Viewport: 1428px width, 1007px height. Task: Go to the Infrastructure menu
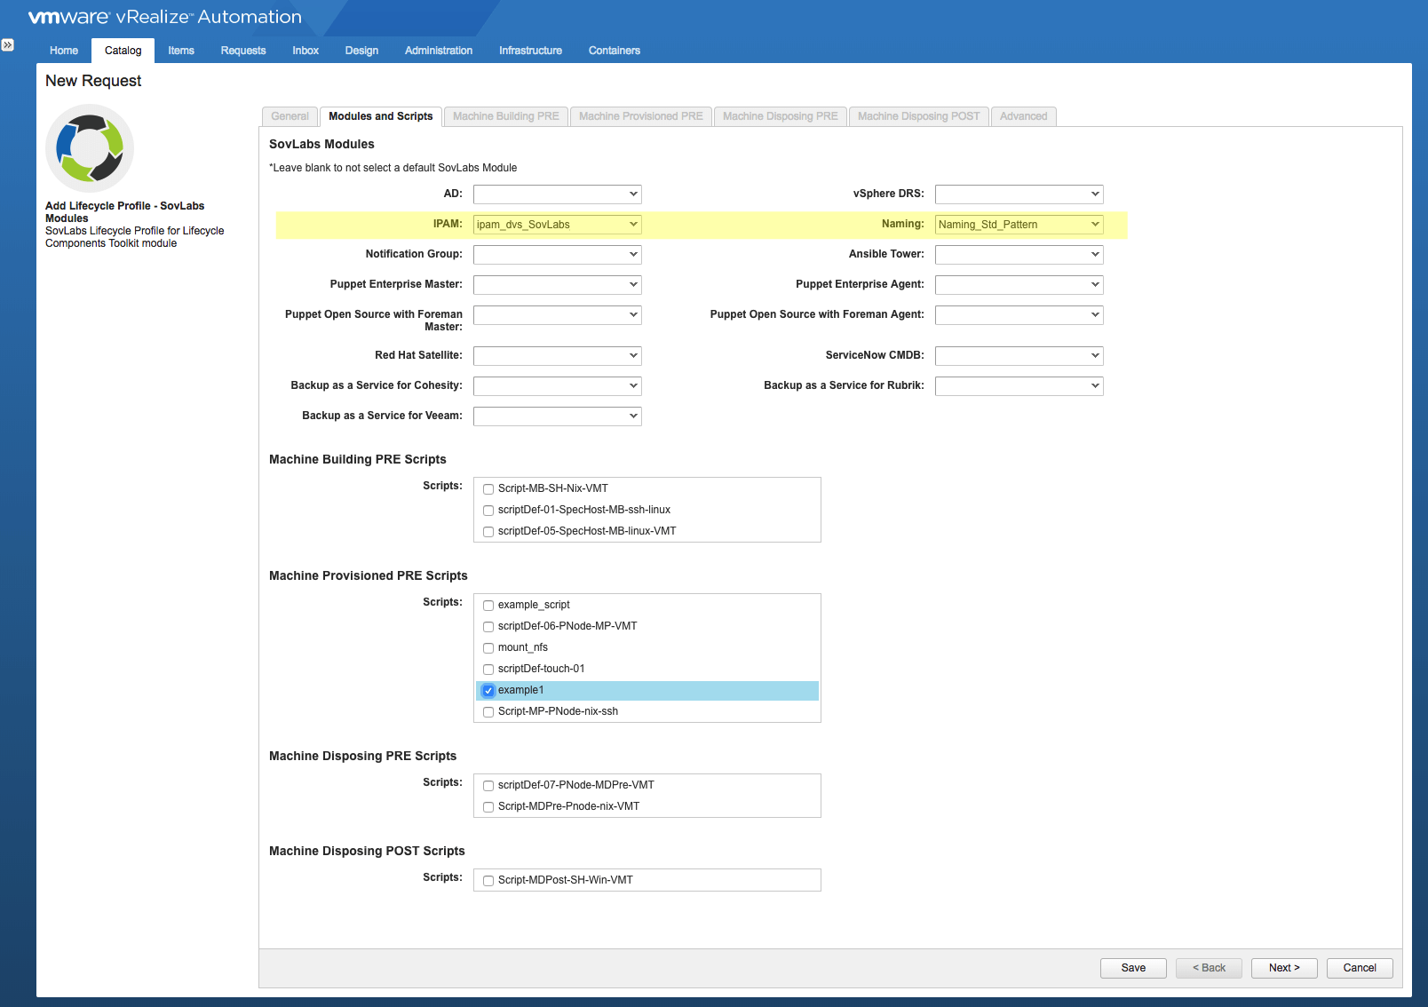coord(530,51)
